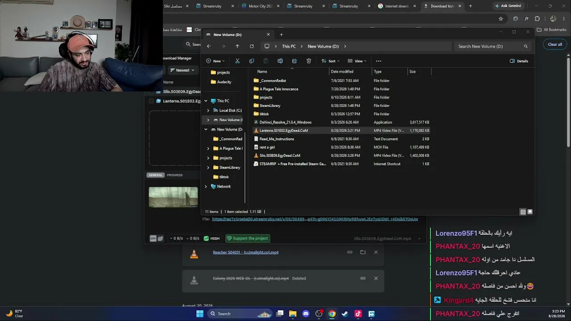Go up one folder level in Explorer
Screen dimensions: 571x321
coord(237,46)
